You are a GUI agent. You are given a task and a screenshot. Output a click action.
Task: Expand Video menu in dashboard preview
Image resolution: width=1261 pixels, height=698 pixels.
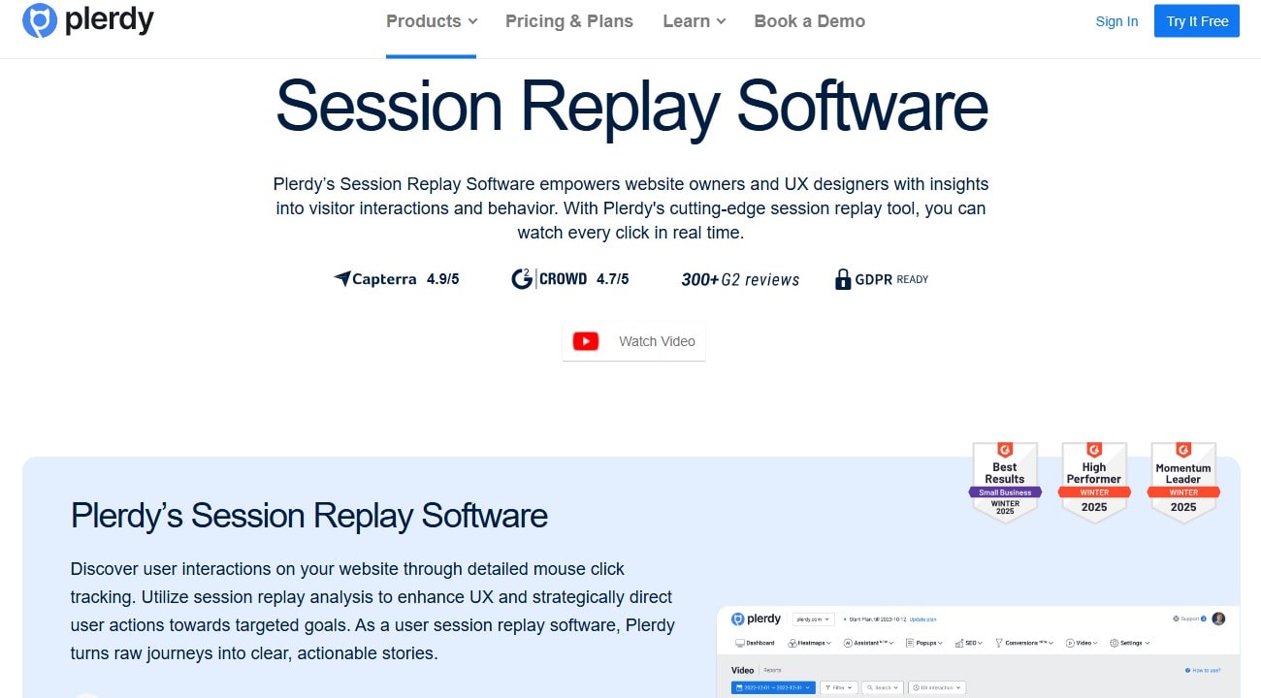click(1082, 643)
